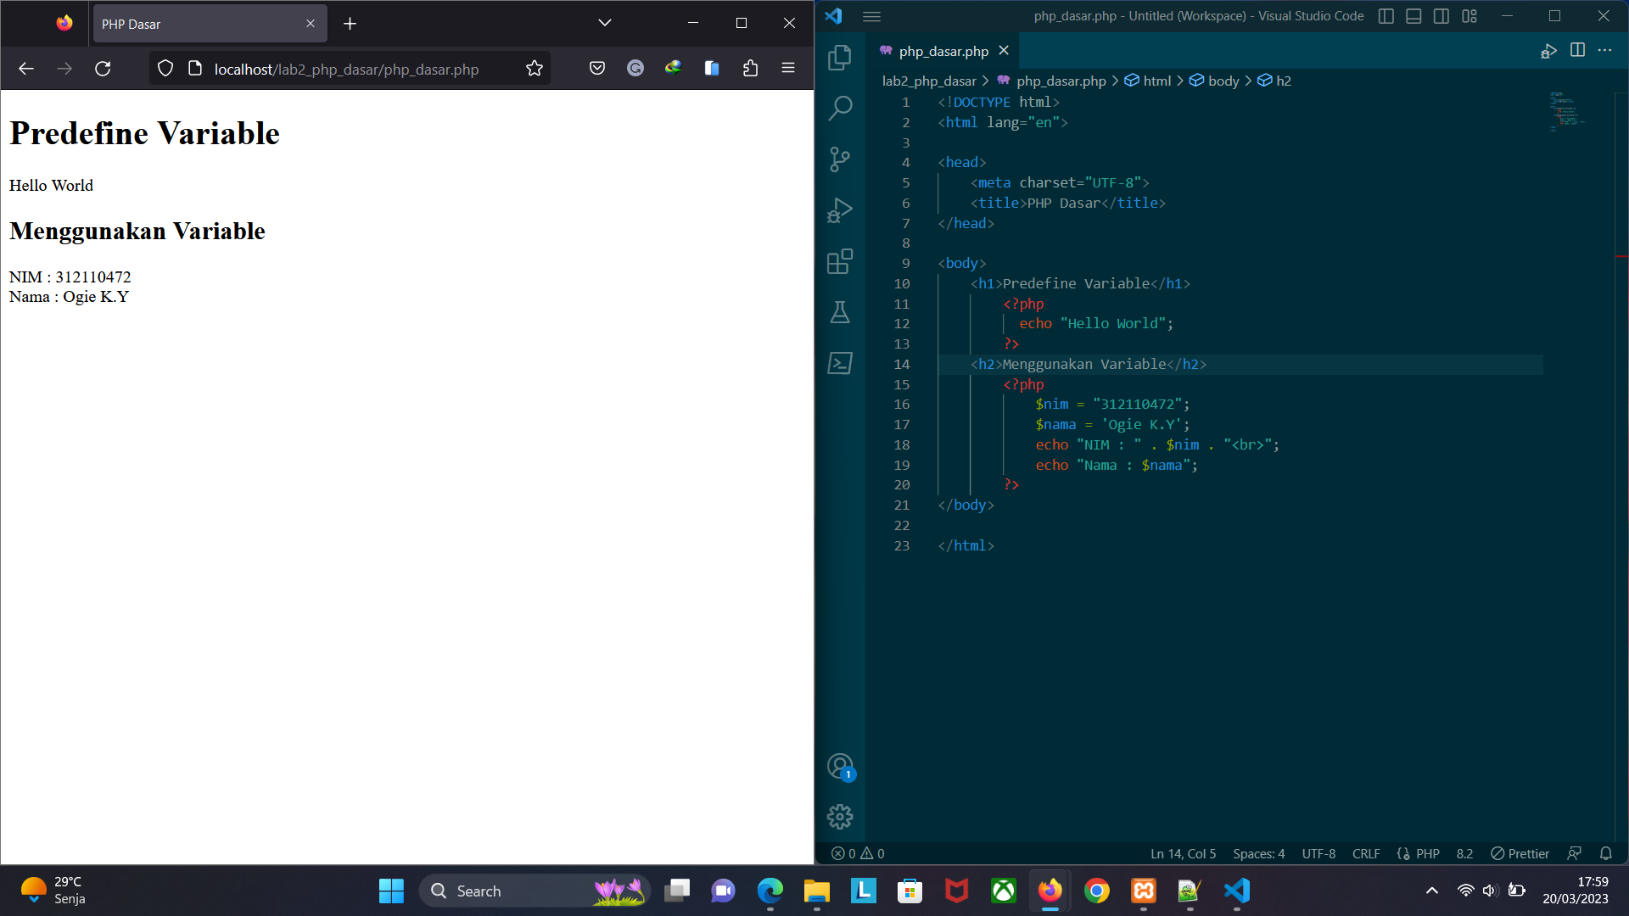Open the Extensions view

[x=839, y=261]
